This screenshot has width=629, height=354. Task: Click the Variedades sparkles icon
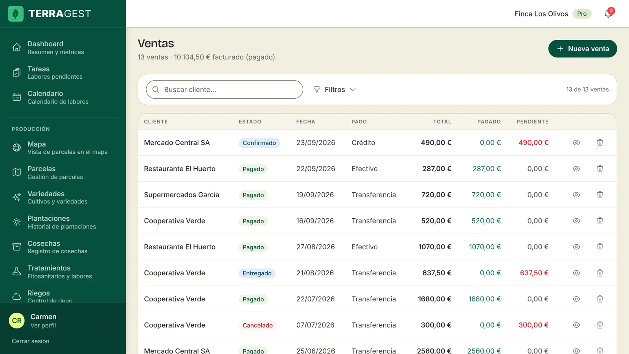(x=17, y=197)
